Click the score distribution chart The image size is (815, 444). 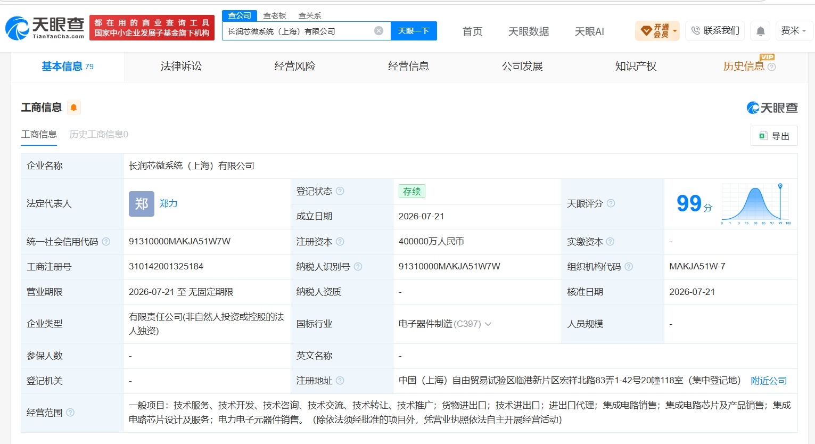coord(756,203)
